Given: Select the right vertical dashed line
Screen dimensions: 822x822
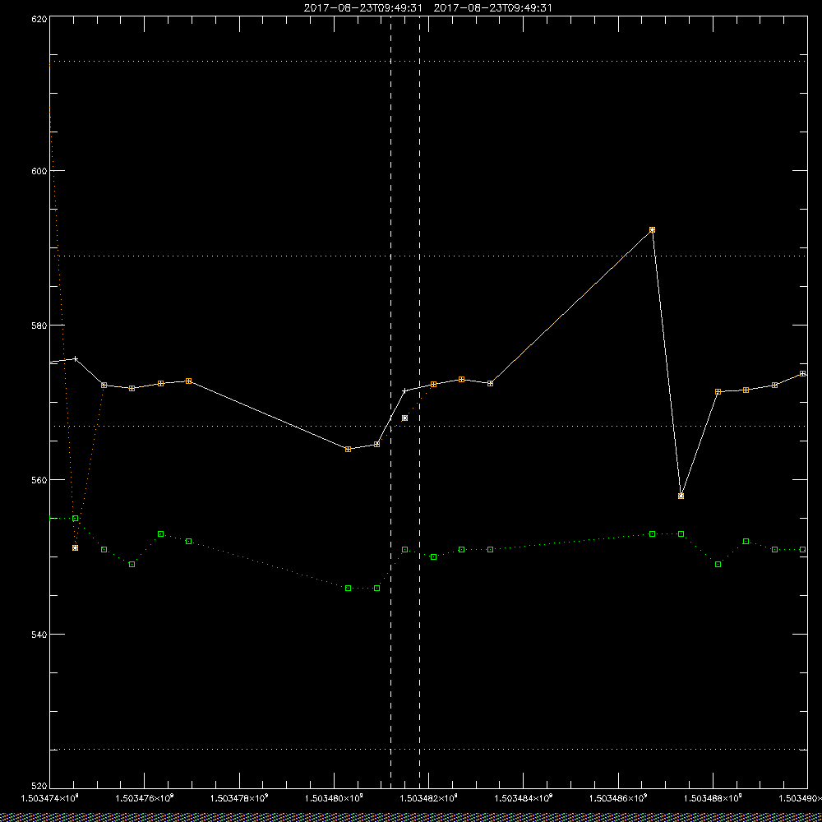Looking at the screenshot, I should click(419, 403).
